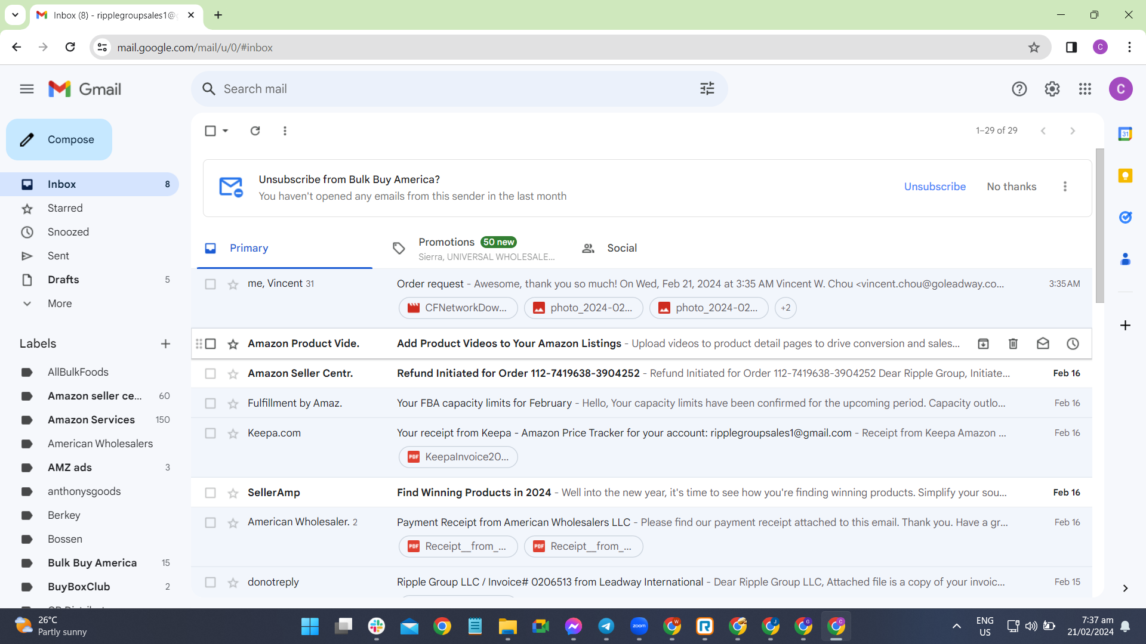Select the Fulfillment by Amazon email checkbox
Image resolution: width=1146 pixels, height=644 pixels.
(x=210, y=404)
